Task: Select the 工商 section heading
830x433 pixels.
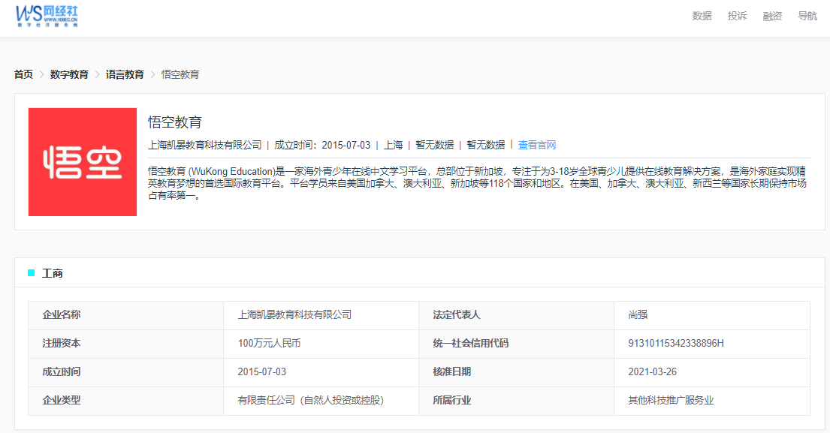Action: (x=53, y=273)
